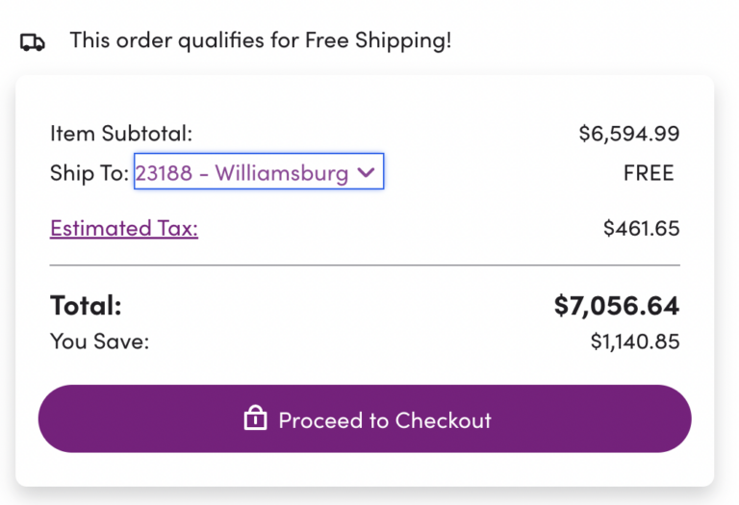Click the delivery truck icon

coord(33,42)
